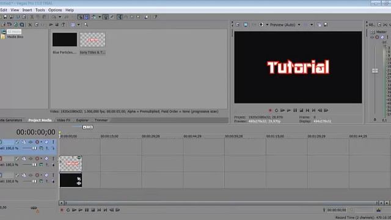Open the Auto Ripple mode dropdown arrow
Image resolution: width=391 pixels, height=220 pixels.
pos(100,17)
